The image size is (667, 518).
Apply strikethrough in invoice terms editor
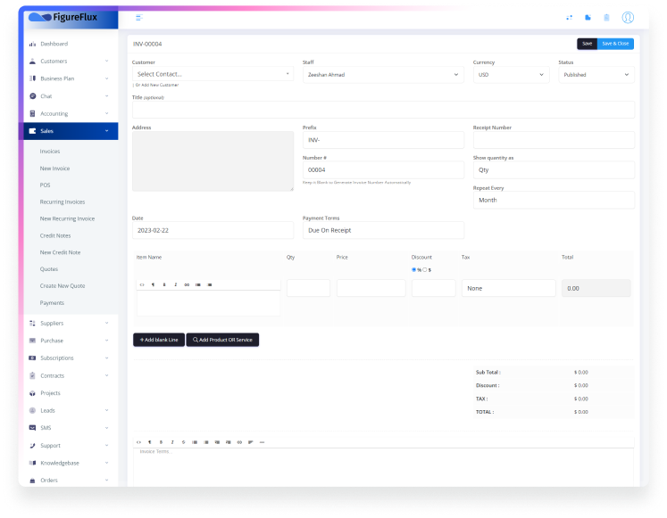click(183, 442)
